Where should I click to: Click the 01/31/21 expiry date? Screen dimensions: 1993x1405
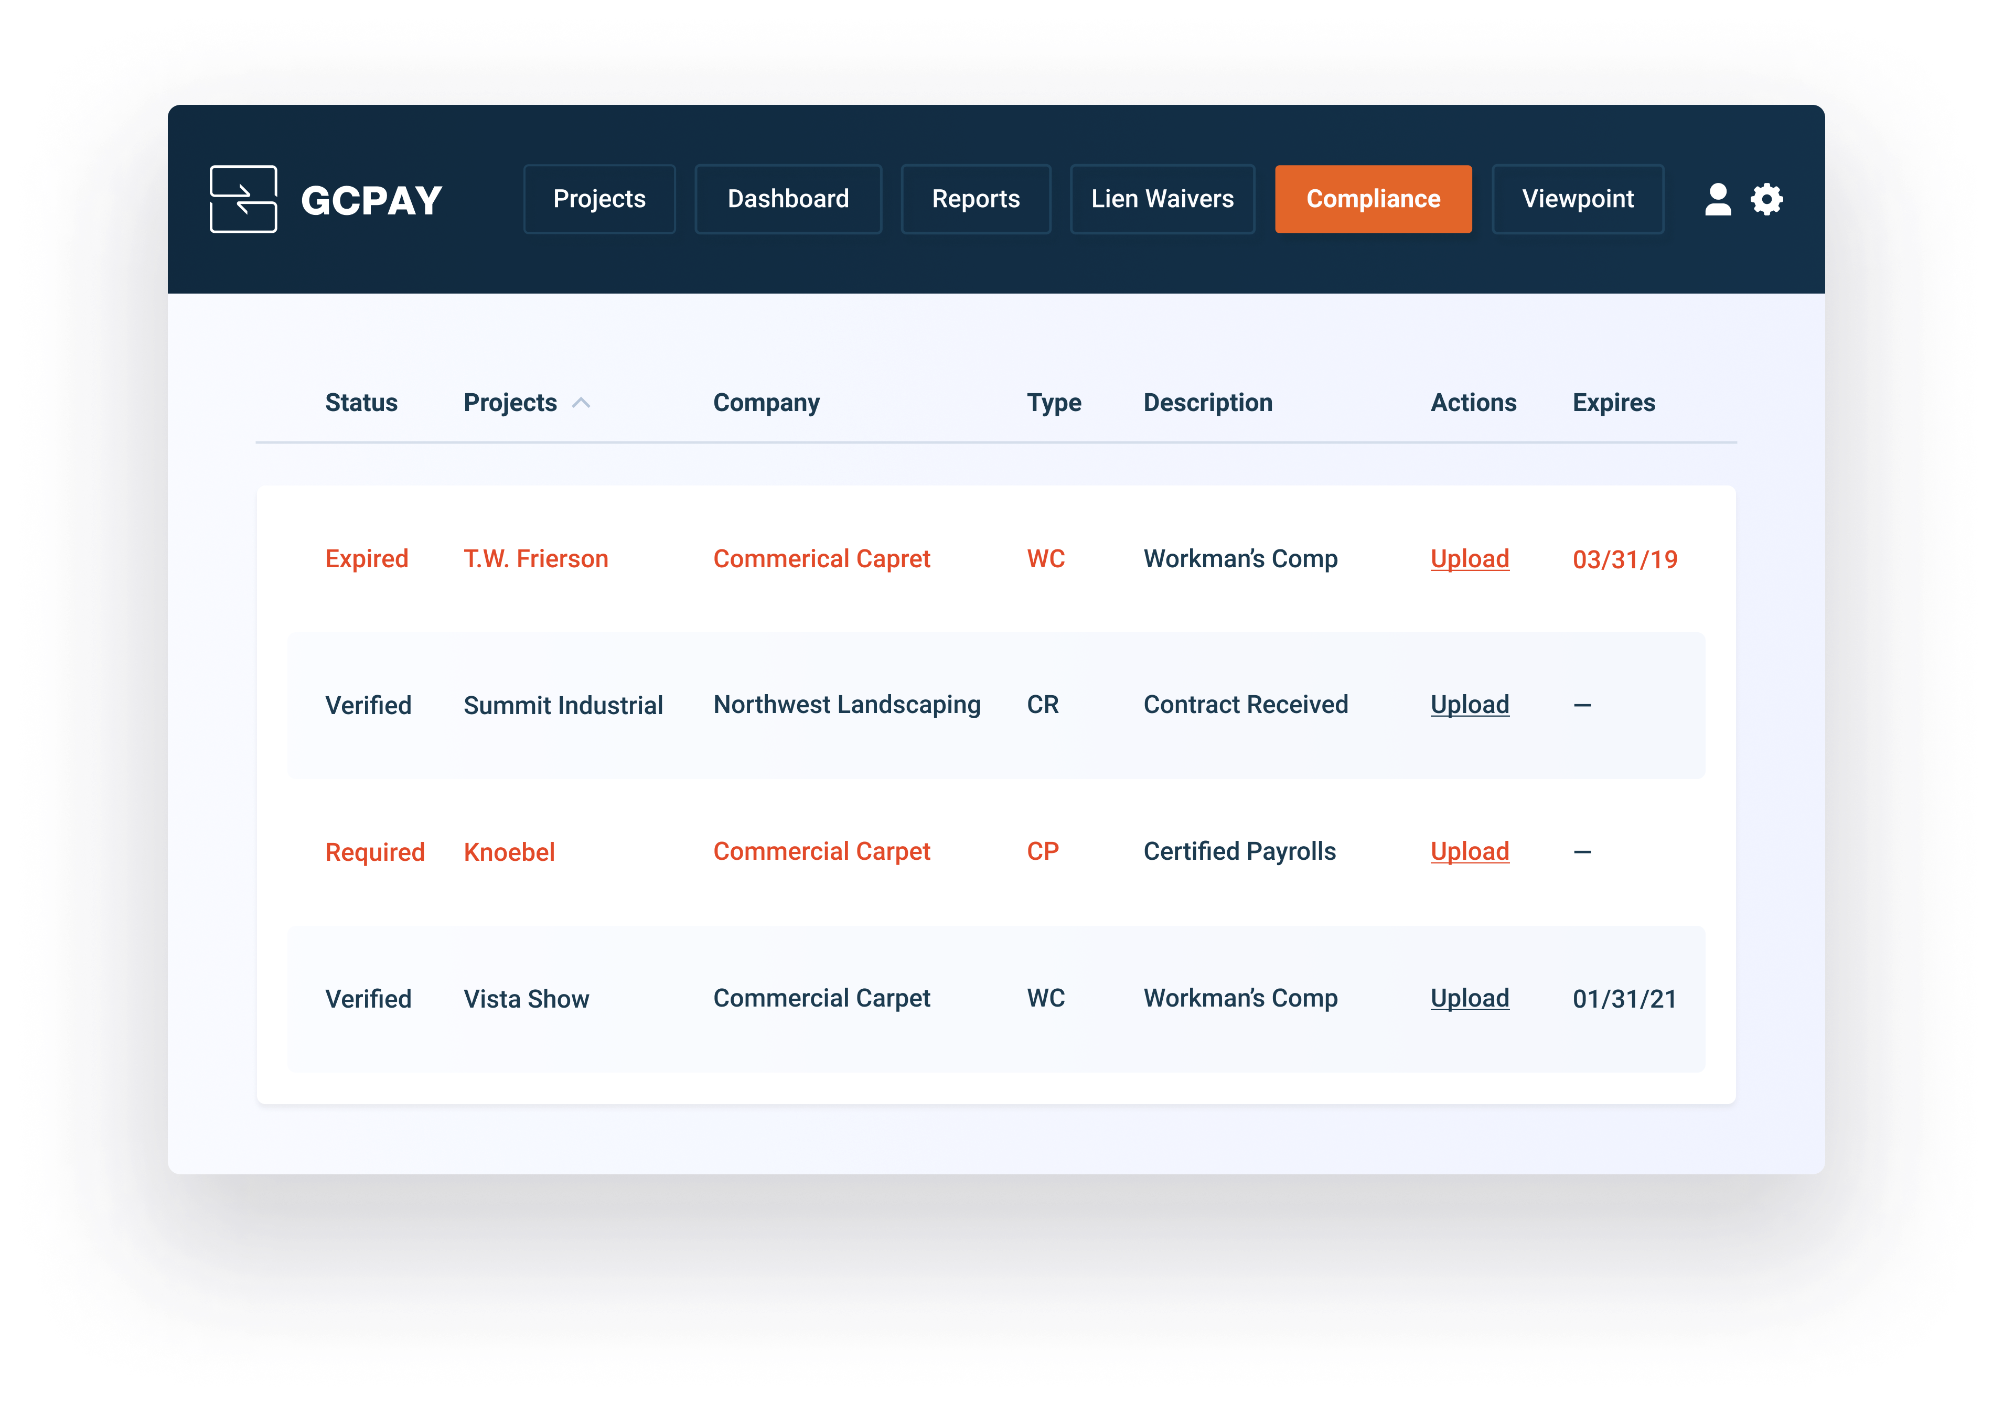click(x=1624, y=999)
